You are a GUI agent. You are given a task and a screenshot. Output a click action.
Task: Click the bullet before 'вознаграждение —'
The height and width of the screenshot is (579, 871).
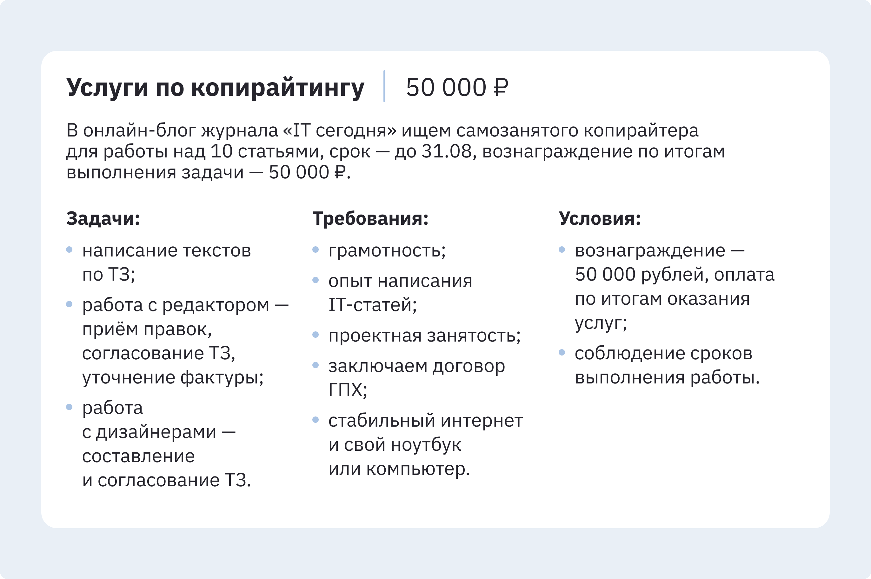pyautogui.click(x=562, y=250)
